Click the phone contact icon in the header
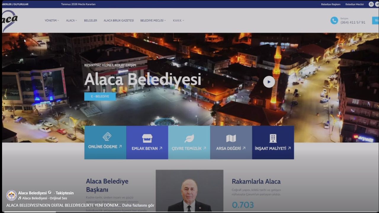Screen dimensions: 379x213 [x=334, y=20]
